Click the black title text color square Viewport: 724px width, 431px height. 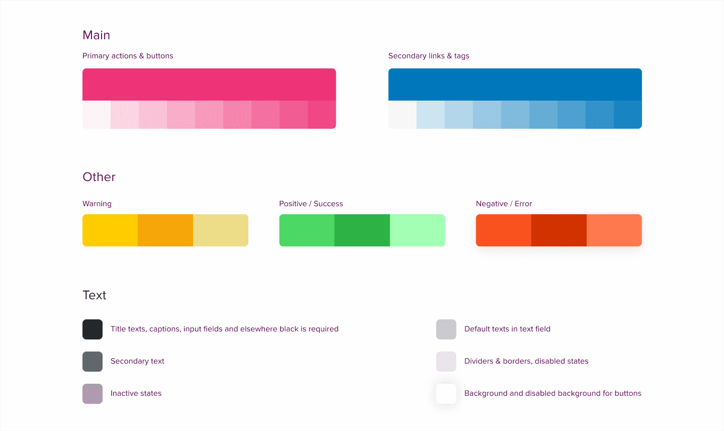(93, 329)
